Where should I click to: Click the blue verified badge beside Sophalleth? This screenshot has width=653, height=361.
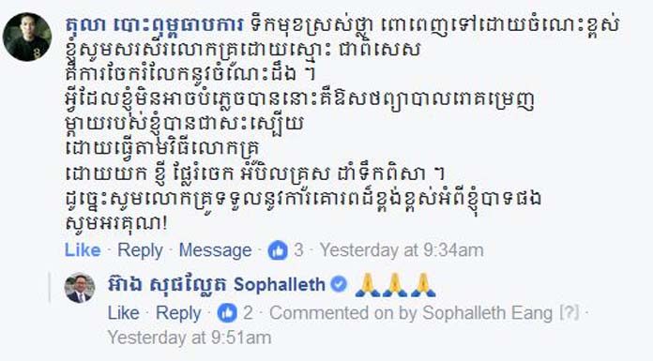point(339,284)
